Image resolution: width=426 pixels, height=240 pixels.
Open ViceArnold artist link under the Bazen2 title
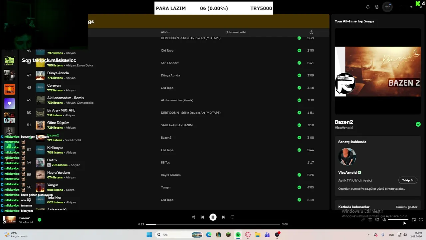pyautogui.click(x=343, y=128)
